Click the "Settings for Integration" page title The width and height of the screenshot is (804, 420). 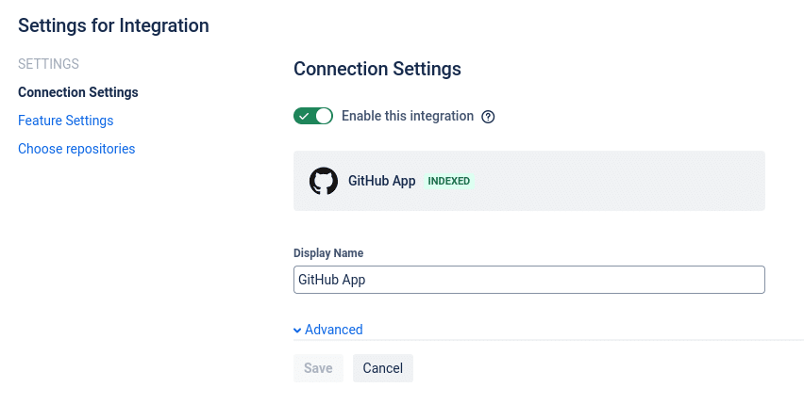[x=113, y=25]
